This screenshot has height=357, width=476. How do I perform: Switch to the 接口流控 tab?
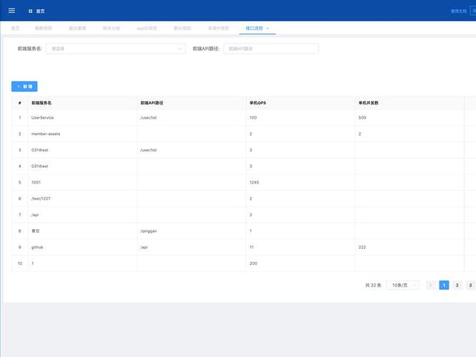pos(254,28)
